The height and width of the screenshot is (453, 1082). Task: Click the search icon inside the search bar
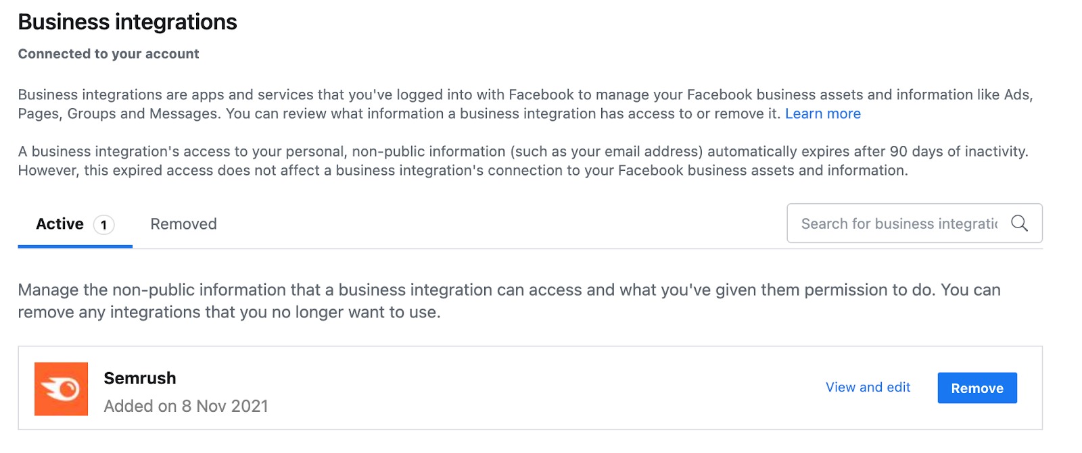1020,223
